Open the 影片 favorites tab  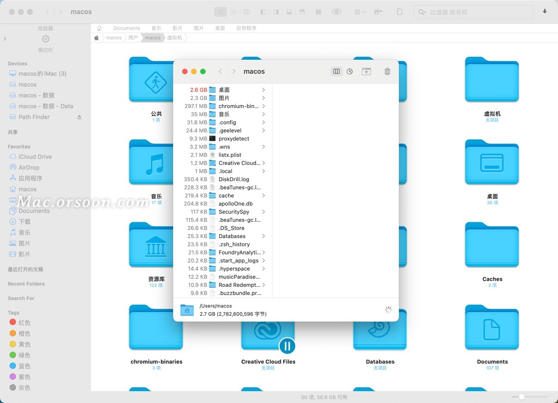[178, 28]
